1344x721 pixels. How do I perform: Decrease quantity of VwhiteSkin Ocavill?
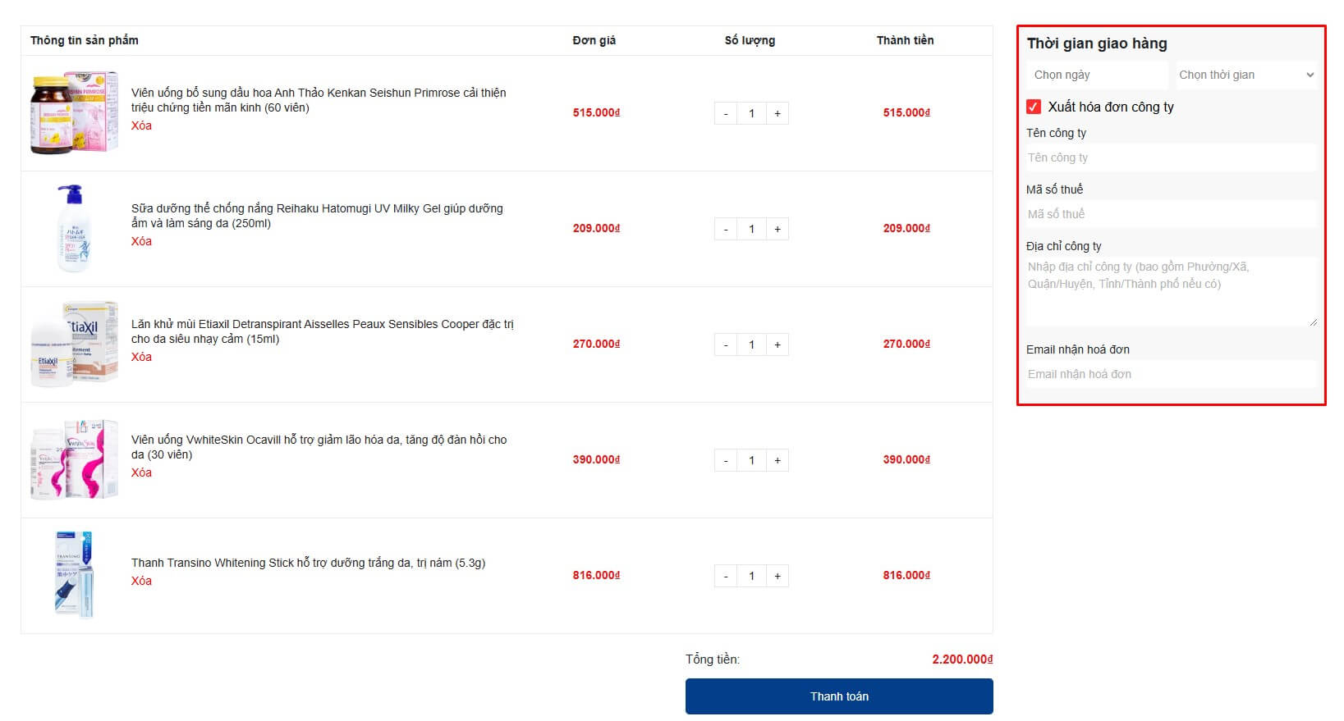tap(726, 460)
